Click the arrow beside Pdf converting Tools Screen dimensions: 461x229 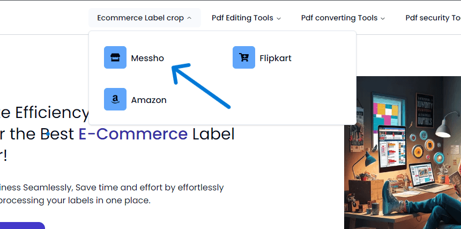pyautogui.click(x=383, y=19)
